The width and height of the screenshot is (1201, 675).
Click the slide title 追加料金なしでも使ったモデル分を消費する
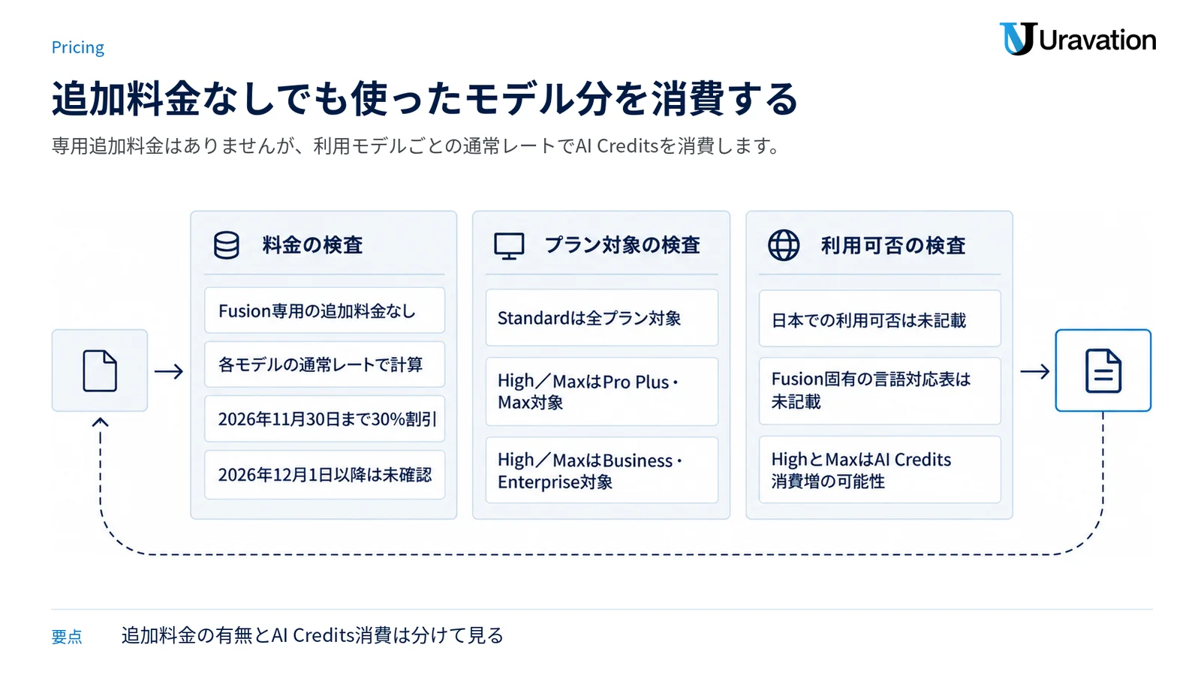coord(425,98)
